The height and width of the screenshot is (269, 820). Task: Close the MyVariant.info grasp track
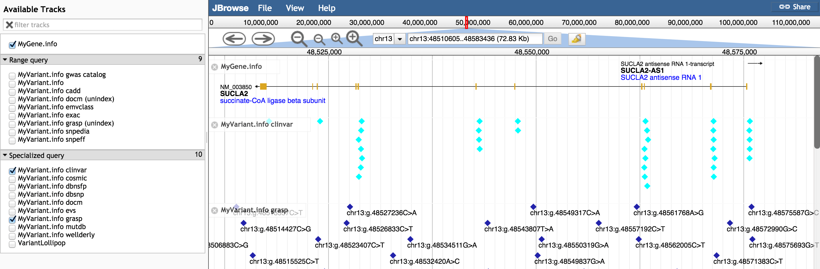pos(215,210)
